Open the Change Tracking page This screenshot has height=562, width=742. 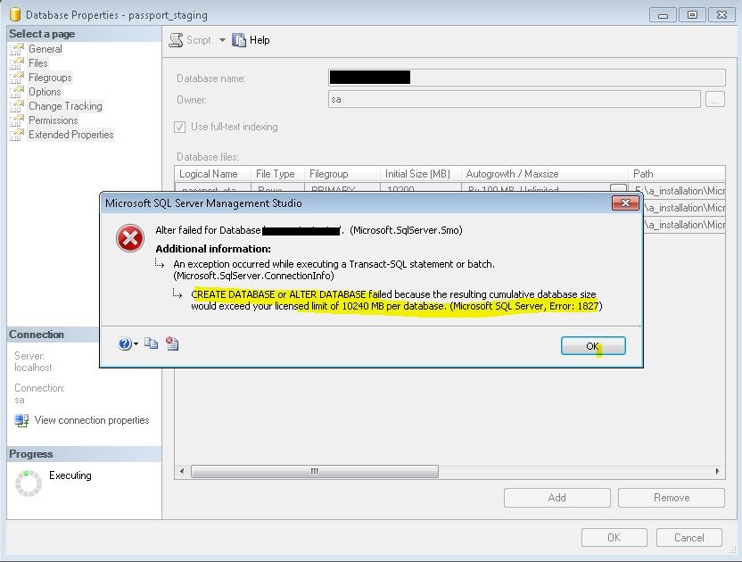coord(65,105)
